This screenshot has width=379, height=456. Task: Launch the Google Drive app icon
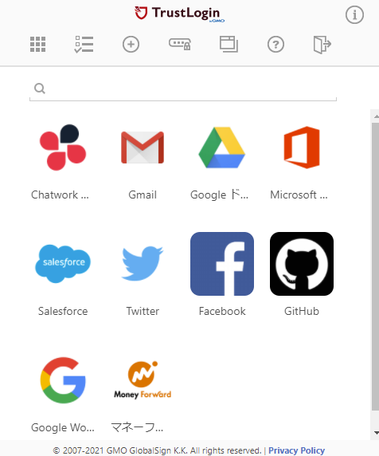222,147
